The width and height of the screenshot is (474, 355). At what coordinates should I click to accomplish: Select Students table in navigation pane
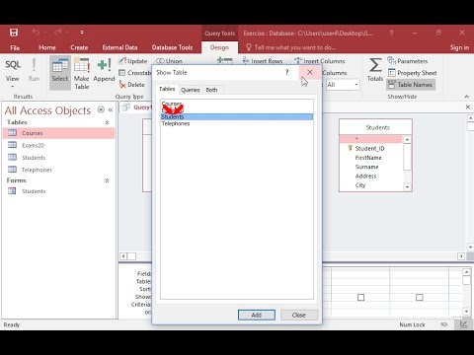(59, 158)
